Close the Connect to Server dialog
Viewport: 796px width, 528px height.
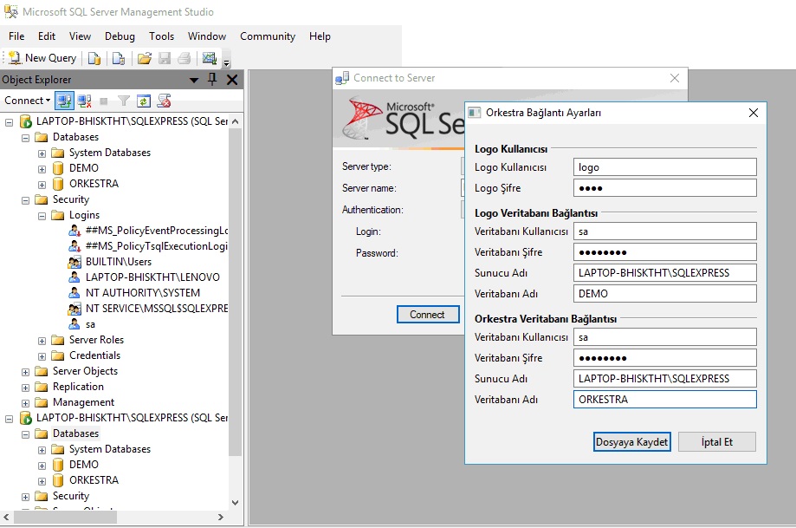coord(675,78)
